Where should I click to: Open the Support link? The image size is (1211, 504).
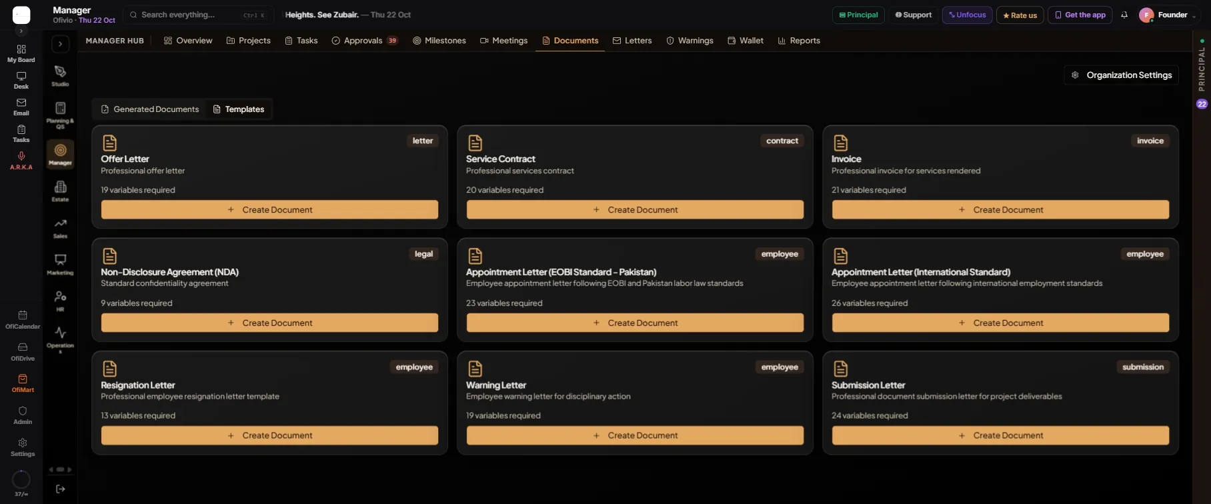[x=913, y=15]
